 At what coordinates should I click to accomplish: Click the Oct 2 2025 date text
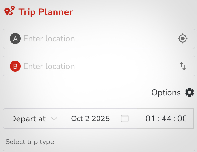pos(90,119)
